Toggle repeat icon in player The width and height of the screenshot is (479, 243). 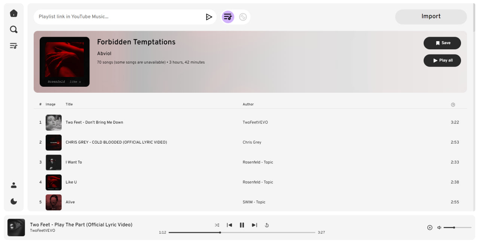pos(267,225)
